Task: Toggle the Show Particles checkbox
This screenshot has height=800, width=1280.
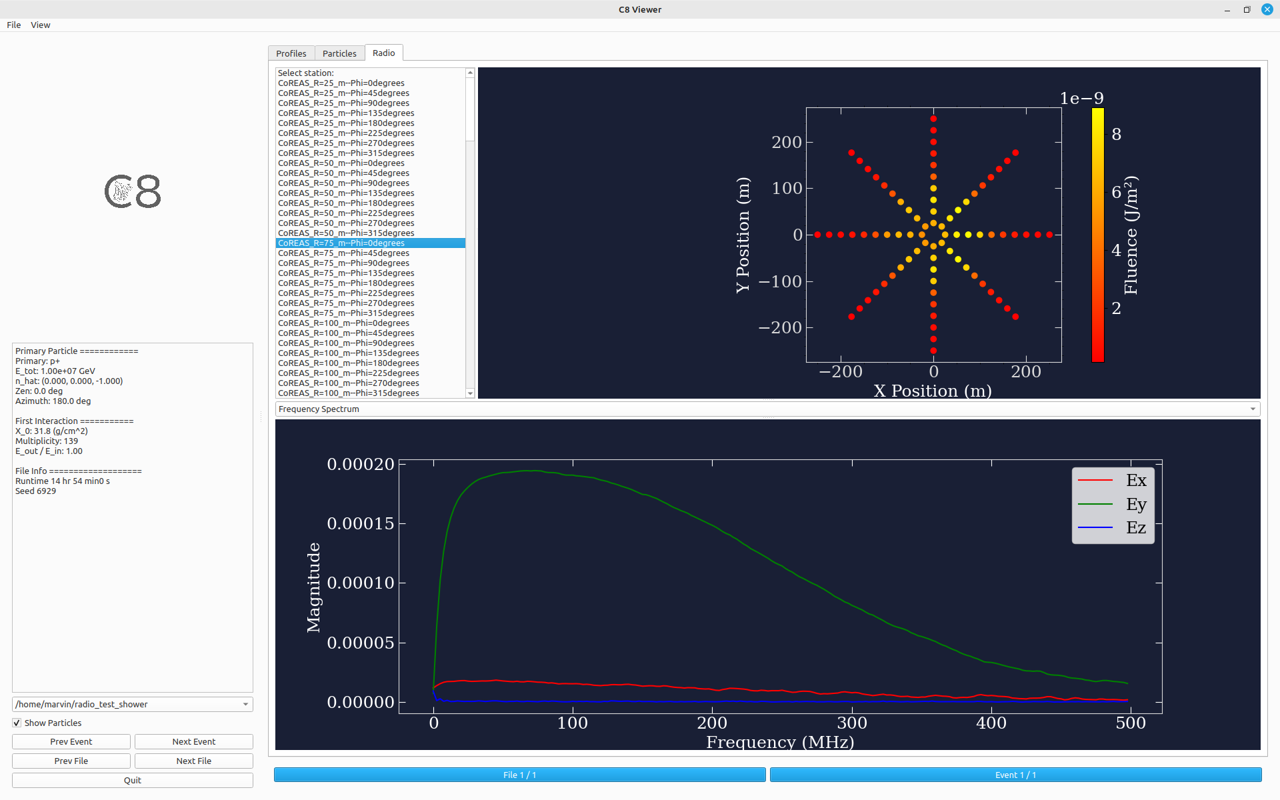Action: (17, 723)
